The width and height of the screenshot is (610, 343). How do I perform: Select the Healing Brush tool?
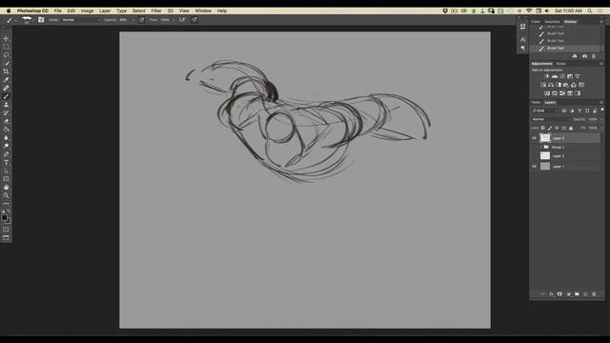6,88
